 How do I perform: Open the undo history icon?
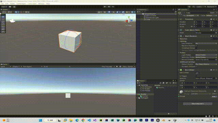(x=189, y=7)
